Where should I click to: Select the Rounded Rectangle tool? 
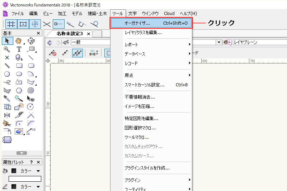(x=31, y=66)
